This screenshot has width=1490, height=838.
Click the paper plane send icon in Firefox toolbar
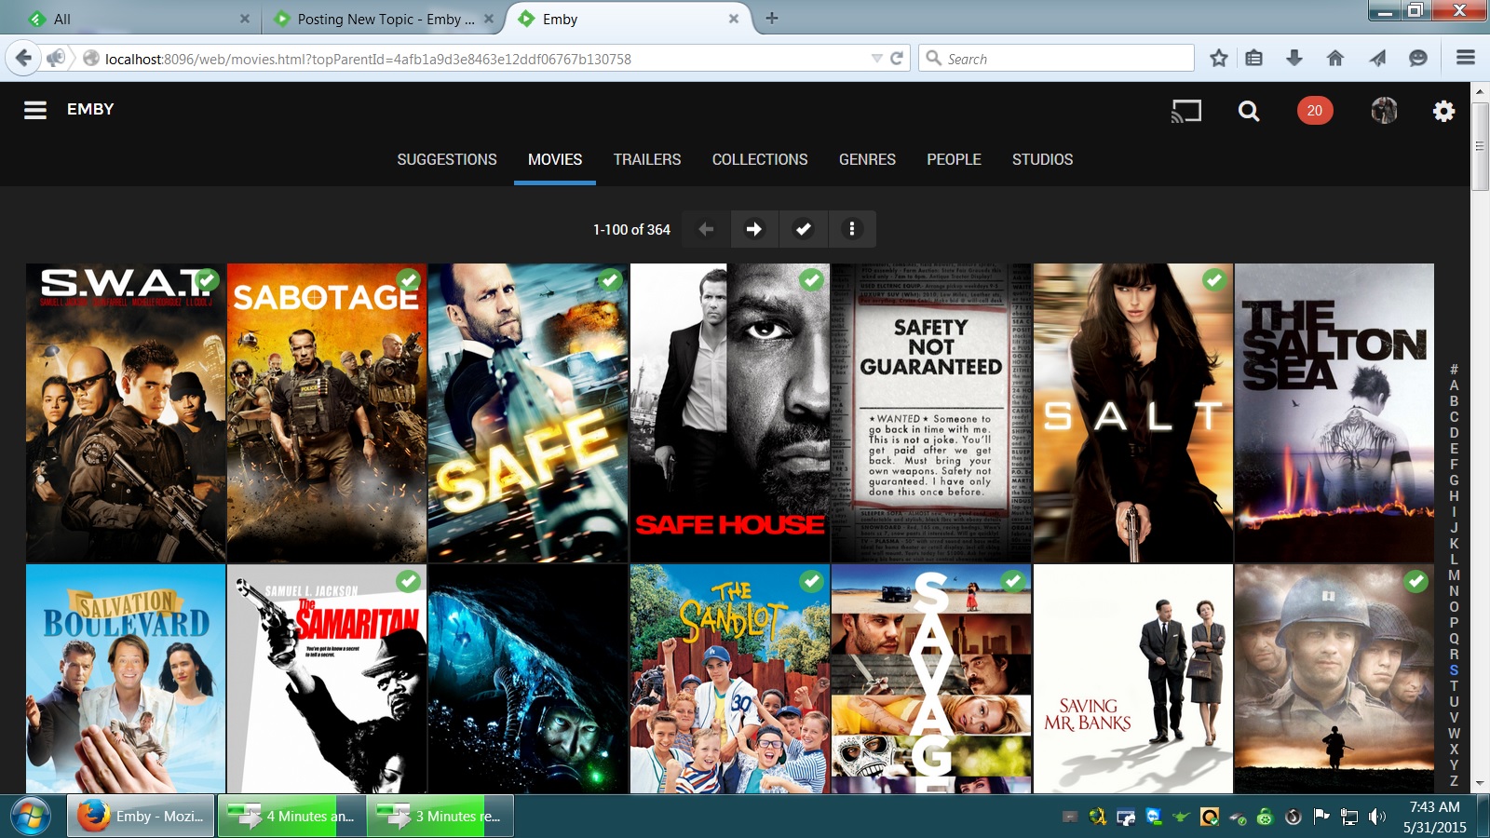pos(1377,59)
